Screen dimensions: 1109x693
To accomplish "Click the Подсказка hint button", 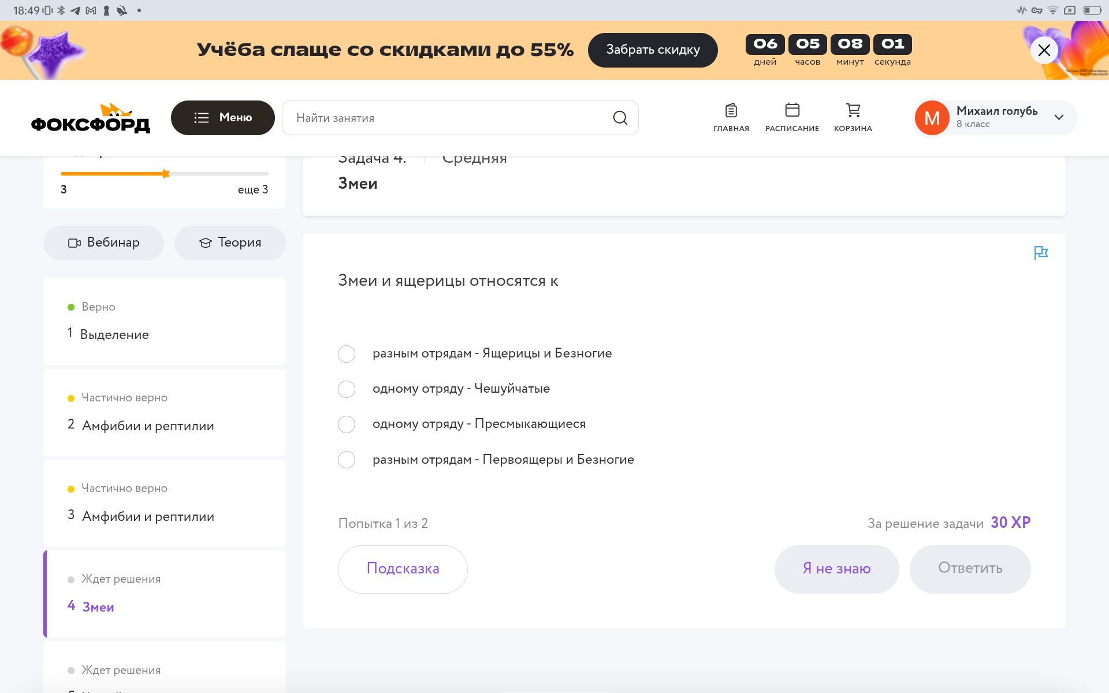I will click(403, 569).
